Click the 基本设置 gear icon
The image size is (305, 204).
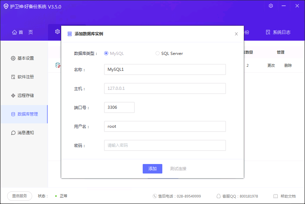13,58
